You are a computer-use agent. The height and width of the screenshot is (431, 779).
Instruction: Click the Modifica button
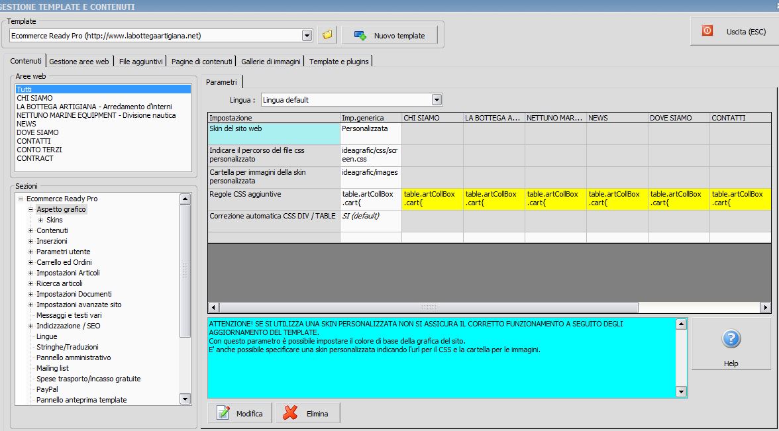pos(240,413)
